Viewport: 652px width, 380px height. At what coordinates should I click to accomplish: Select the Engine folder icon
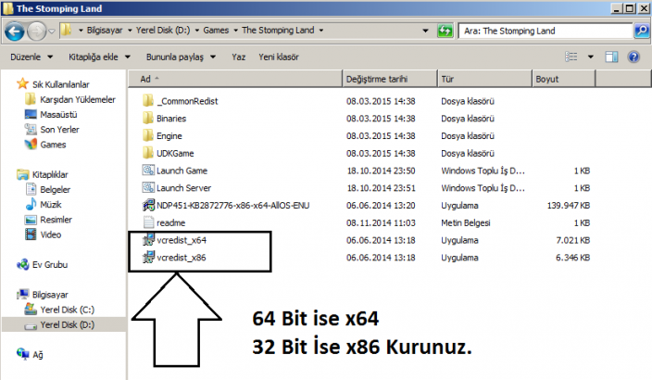pyautogui.click(x=147, y=135)
